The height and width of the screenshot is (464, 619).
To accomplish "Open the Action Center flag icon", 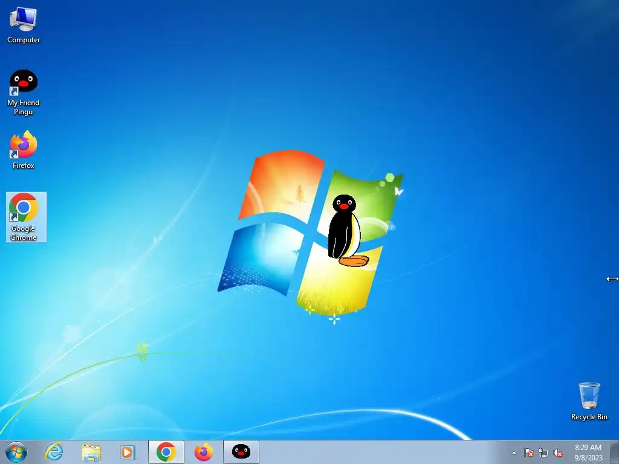I will pyautogui.click(x=529, y=453).
